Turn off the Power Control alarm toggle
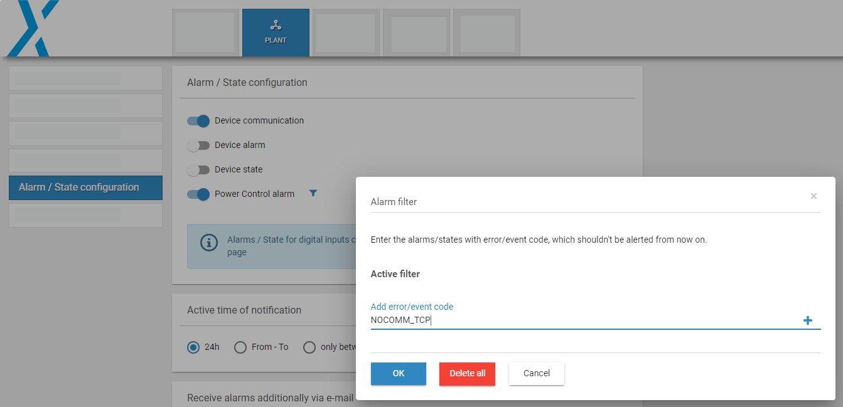 tap(198, 194)
